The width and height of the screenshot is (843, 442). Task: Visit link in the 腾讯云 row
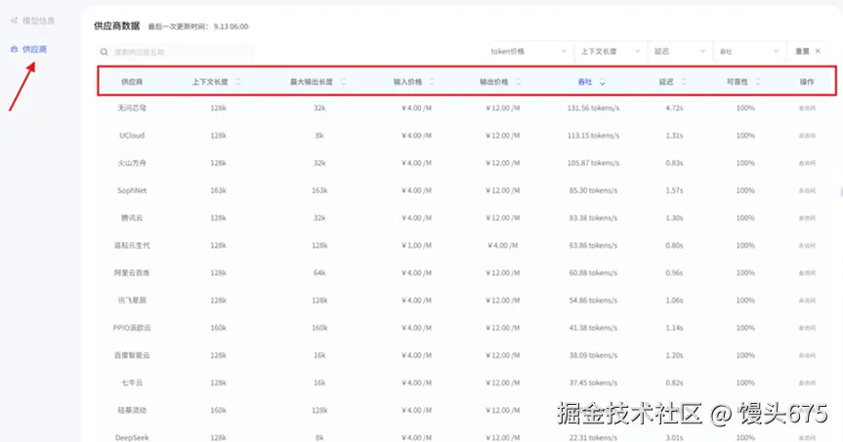807,218
